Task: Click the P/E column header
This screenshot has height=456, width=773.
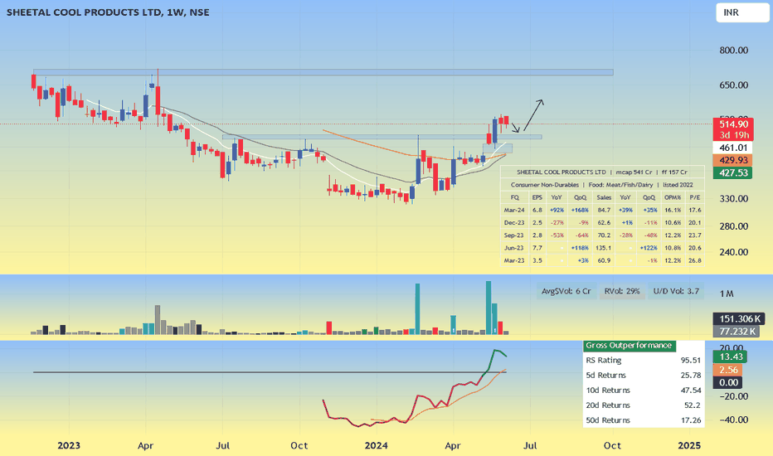Action: coord(694,197)
